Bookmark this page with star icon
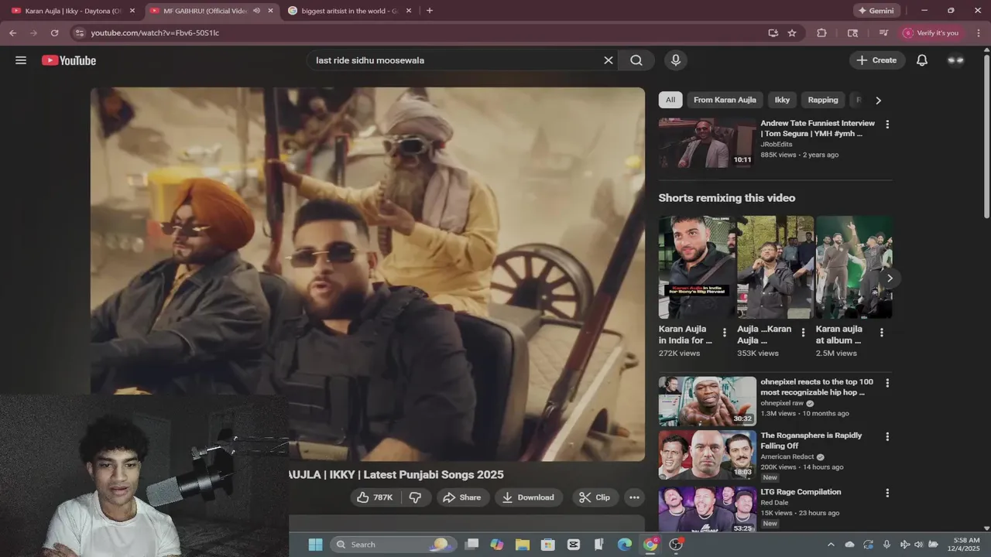 click(792, 32)
